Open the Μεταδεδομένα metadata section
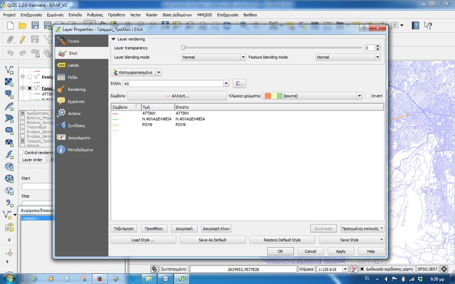This screenshot has width=455, height=284. pos(82,150)
